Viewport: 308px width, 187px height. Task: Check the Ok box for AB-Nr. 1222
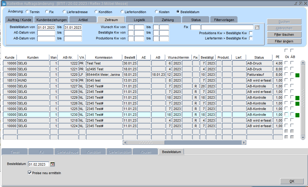pyautogui.click(x=286, y=63)
